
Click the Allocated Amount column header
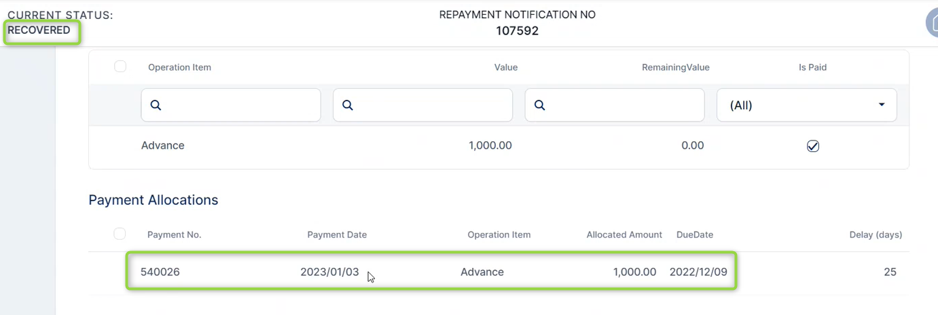point(624,235)
